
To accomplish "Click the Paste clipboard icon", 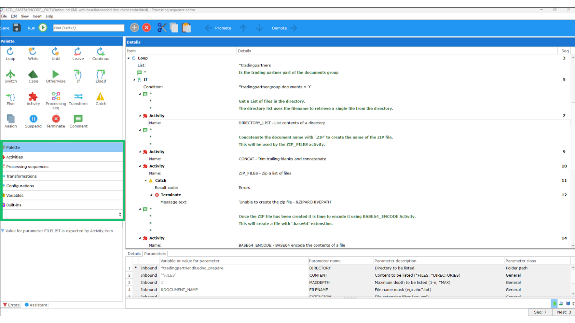I will [186, 28].
